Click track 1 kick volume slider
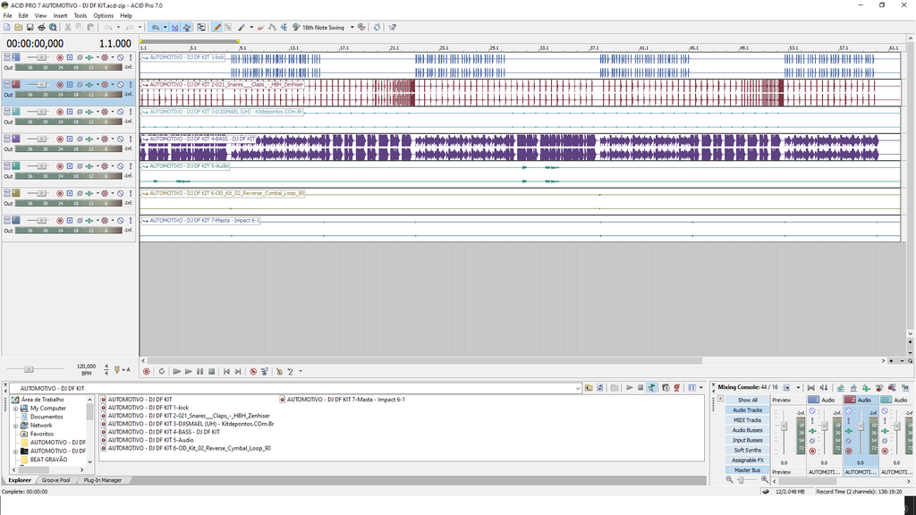 (41, 57)
